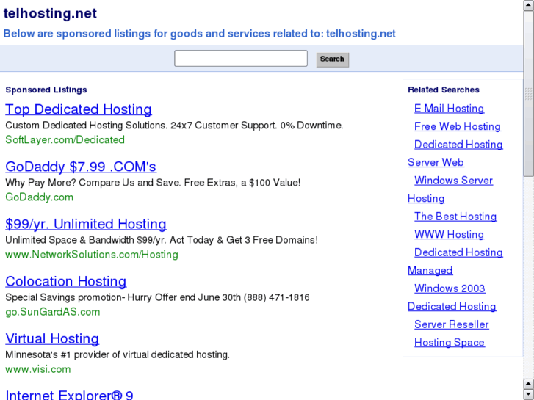Click the Sponsored Listings heading
This screenshot has width=534, height=400.
coord(46,90)
